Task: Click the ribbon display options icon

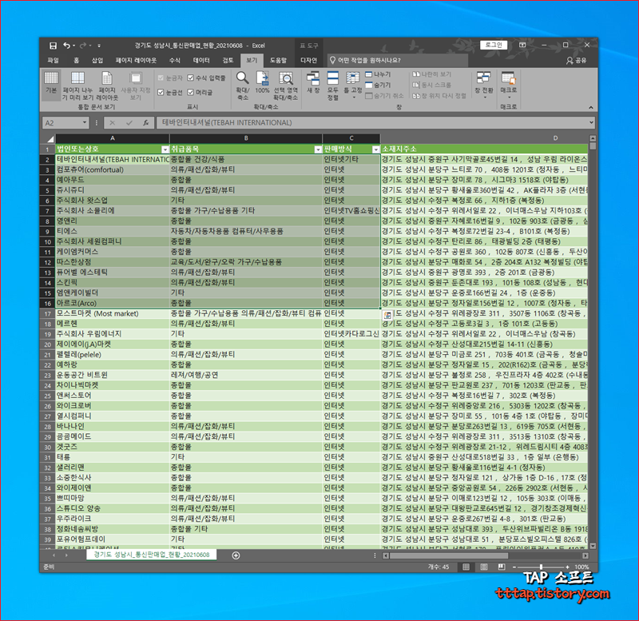Action: 522,45
